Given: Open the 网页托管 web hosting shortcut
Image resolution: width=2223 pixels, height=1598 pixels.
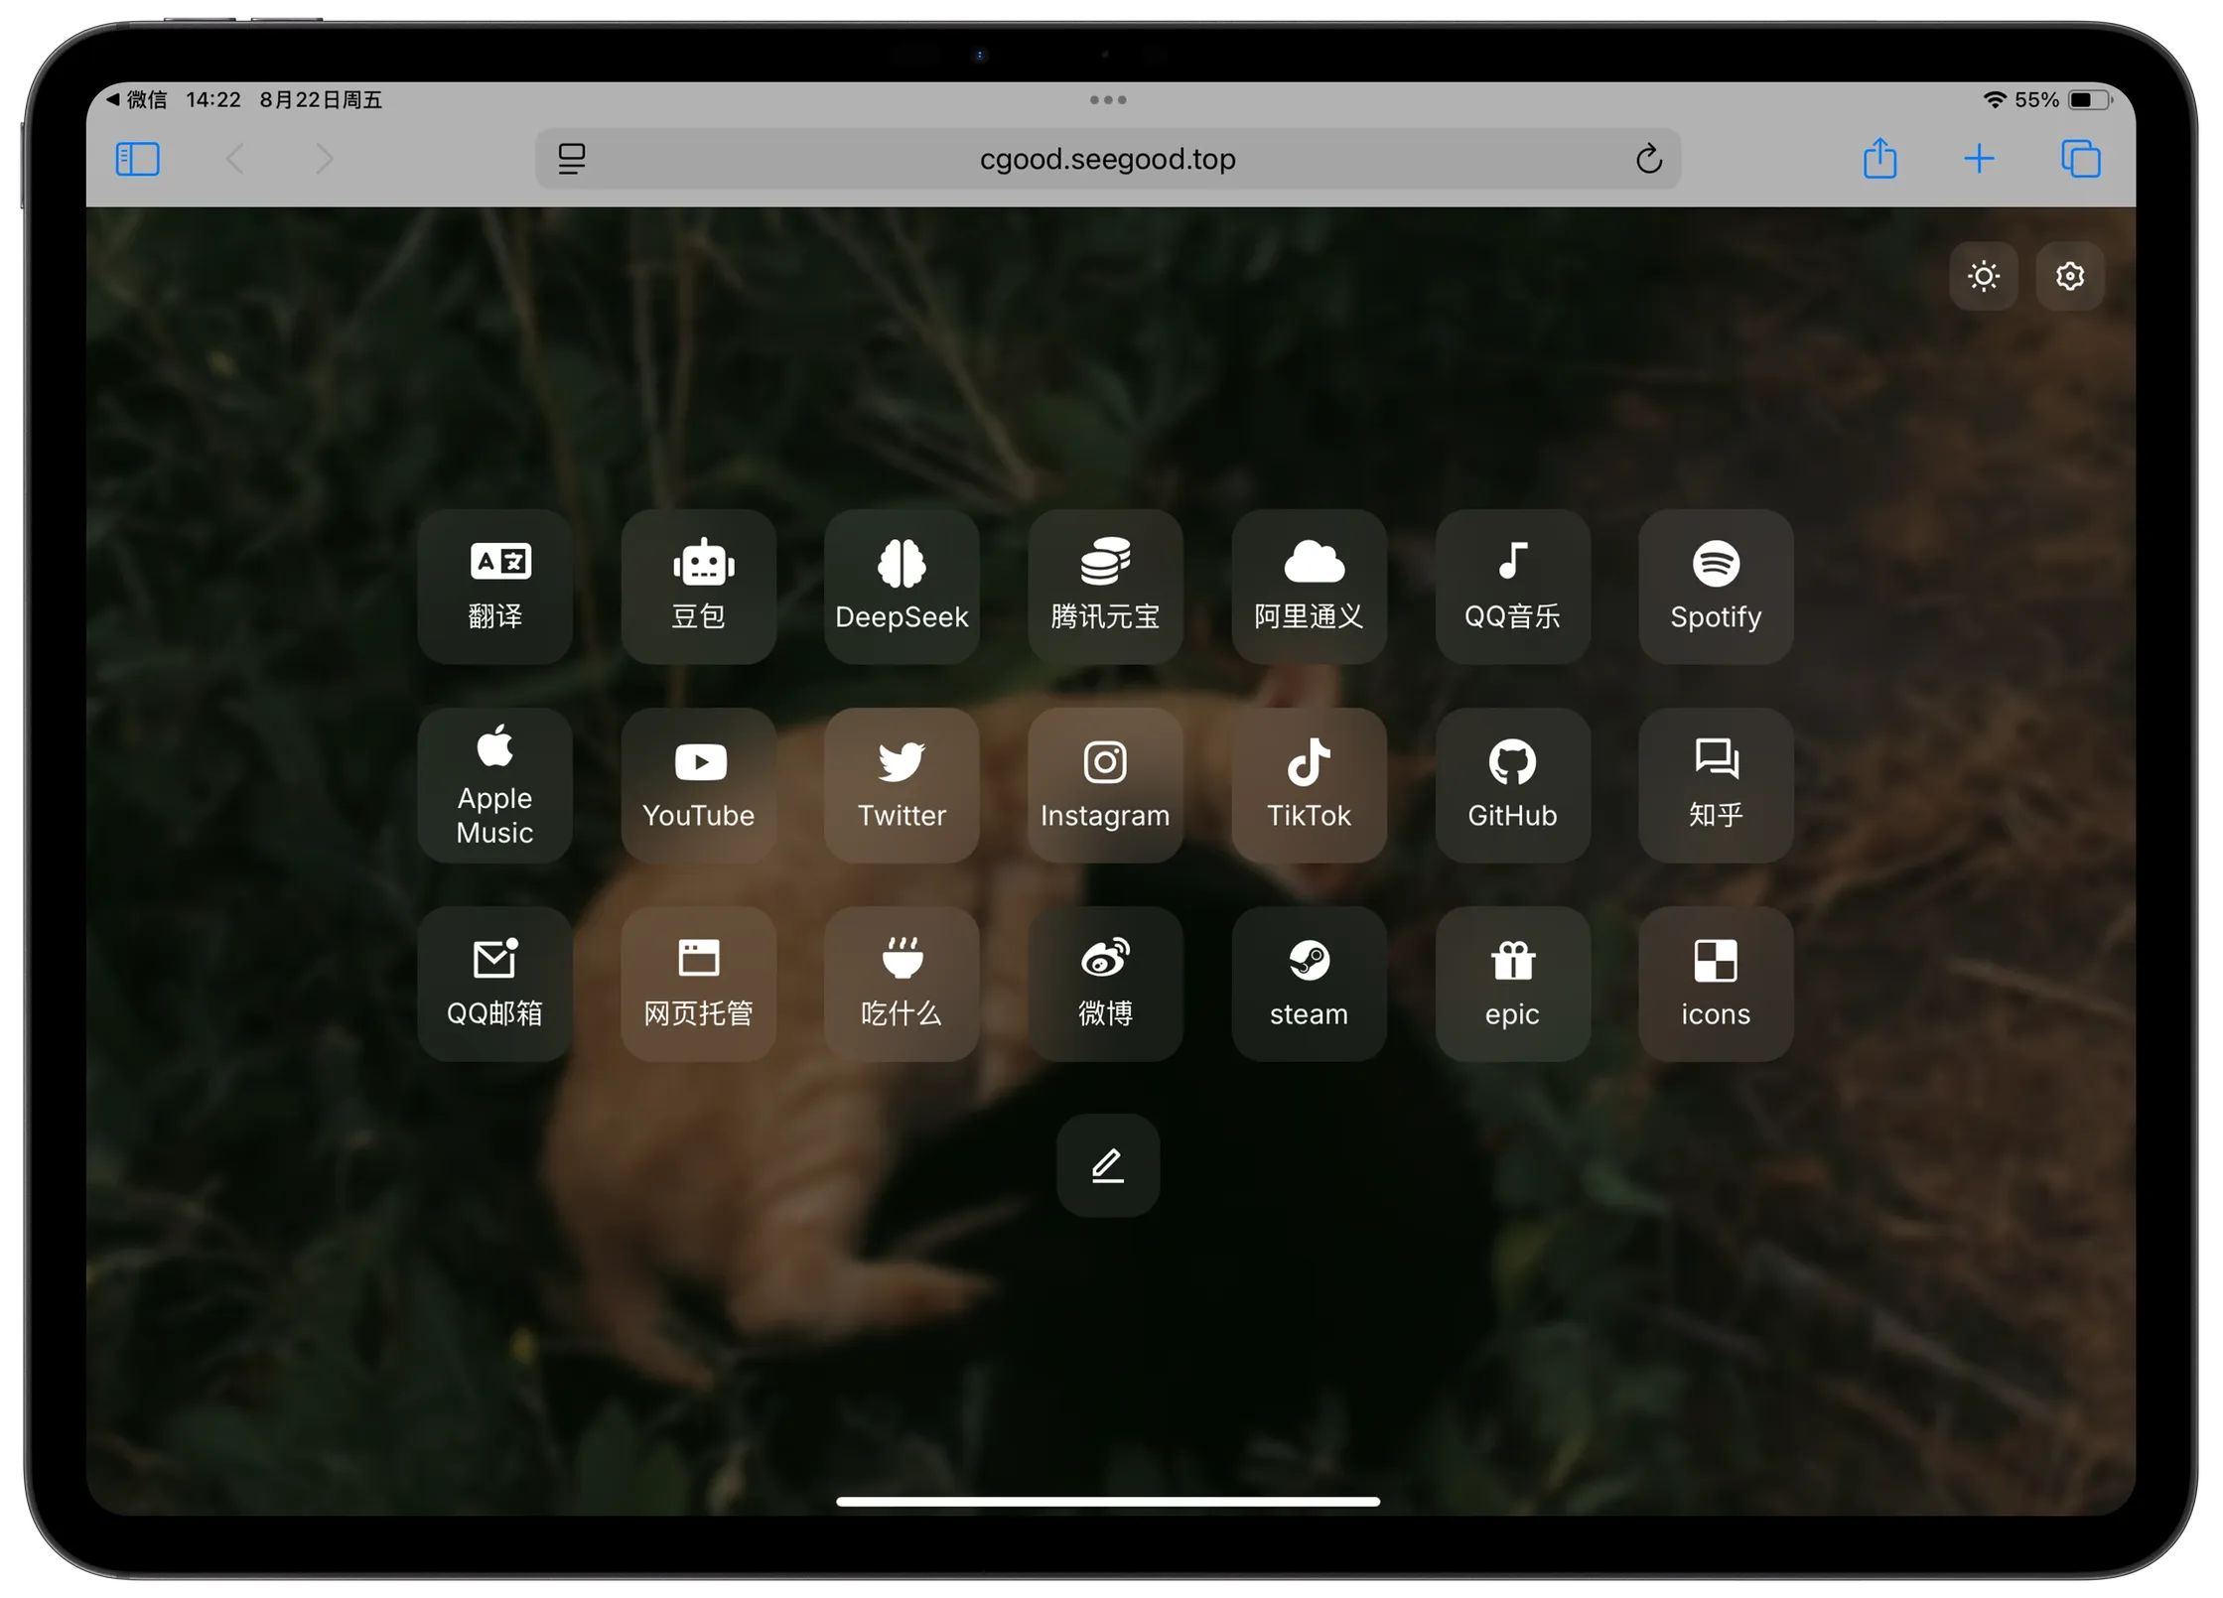Looking at the screenshot, I should (698, 984).
